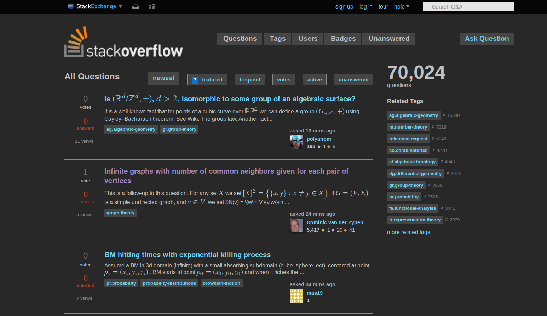547x316 pixels.
Task: Expand the StackExchange sites dropdown
Action: 120,6
